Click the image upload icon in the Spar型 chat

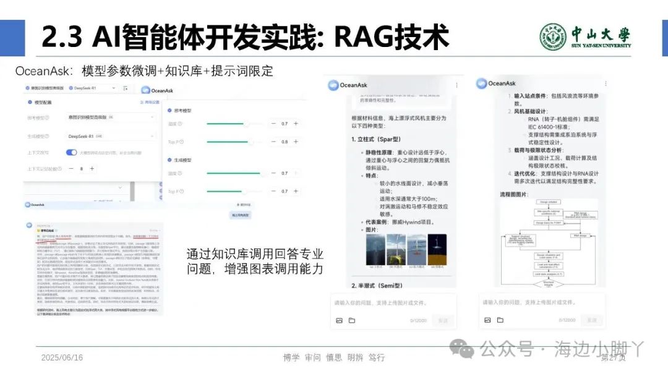339,320
